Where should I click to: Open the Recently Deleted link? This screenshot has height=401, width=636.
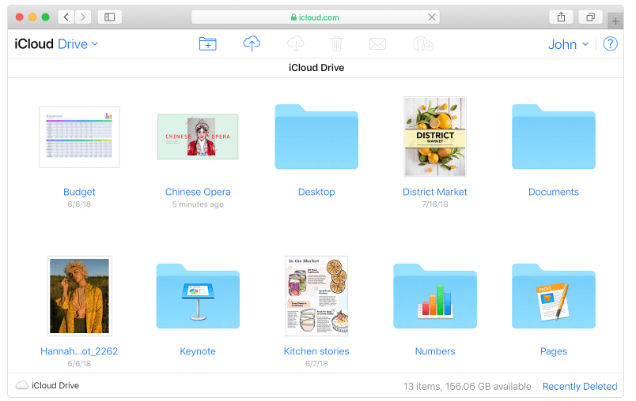click(580, 387)
